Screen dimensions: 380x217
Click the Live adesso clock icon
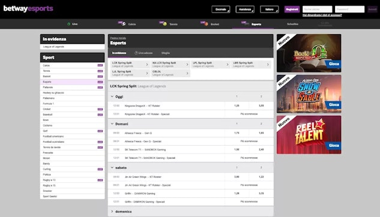pos(136,53)
